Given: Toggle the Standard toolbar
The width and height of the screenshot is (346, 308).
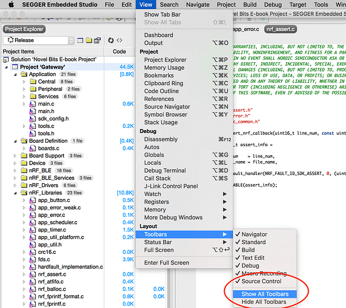Looking at the screenshot, I should (264, 242).
